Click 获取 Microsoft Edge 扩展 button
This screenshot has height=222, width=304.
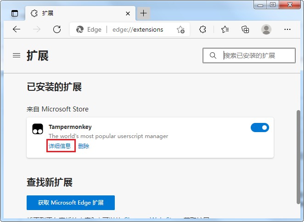[71, 203]
